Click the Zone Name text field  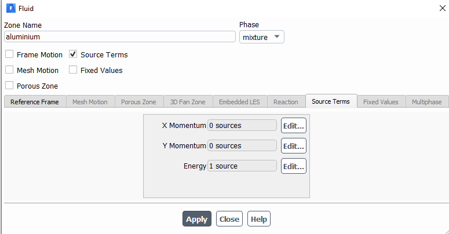pyautogui.click(x=119, y=36)
